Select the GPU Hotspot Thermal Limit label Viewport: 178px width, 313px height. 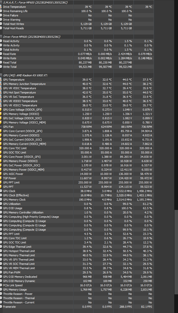(x=19, y=251)
